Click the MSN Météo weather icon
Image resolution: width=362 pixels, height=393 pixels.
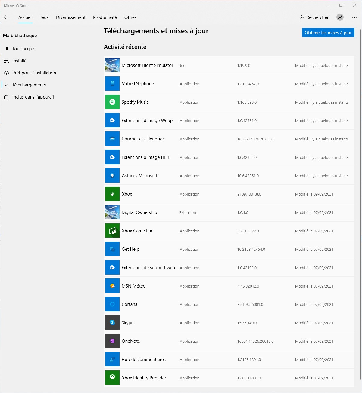(x=112, y=286)
